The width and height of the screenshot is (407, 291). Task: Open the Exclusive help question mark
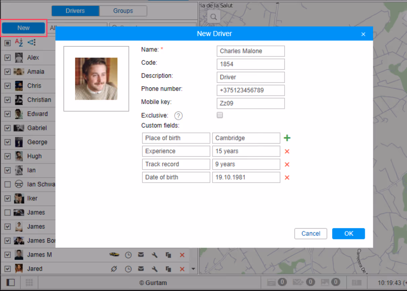coord(178,116)
